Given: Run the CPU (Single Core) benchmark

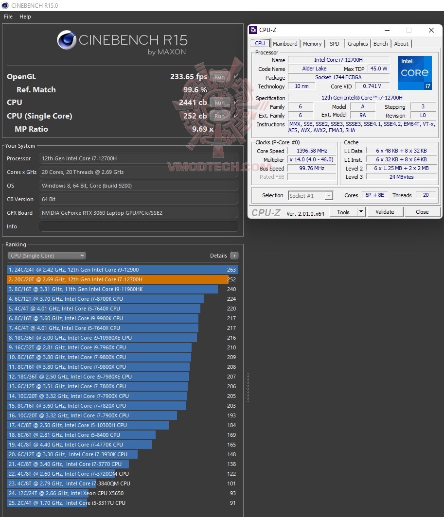Looking at the screenshot, I should pyautogui.click(x=219, y=116).
